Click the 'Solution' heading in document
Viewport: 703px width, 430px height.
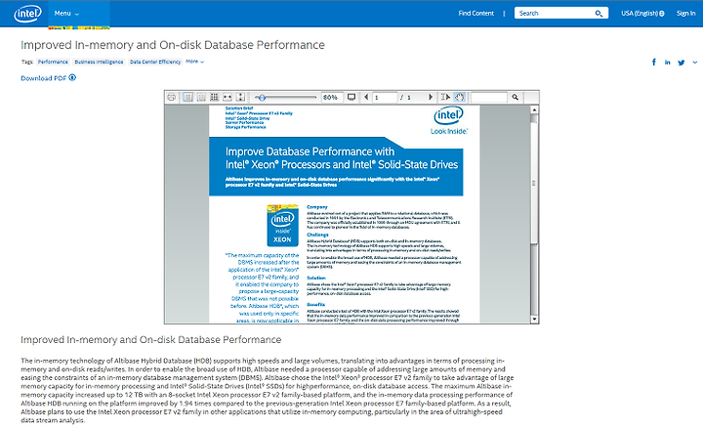(x=316, y=278)
